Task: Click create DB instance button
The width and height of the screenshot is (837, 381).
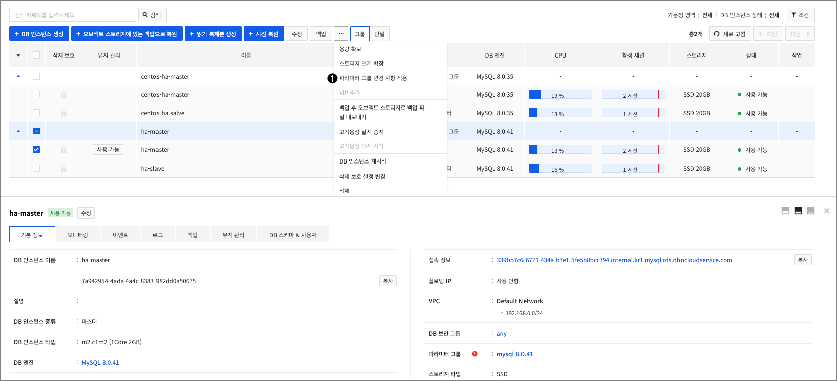Action: pos(39,34)
